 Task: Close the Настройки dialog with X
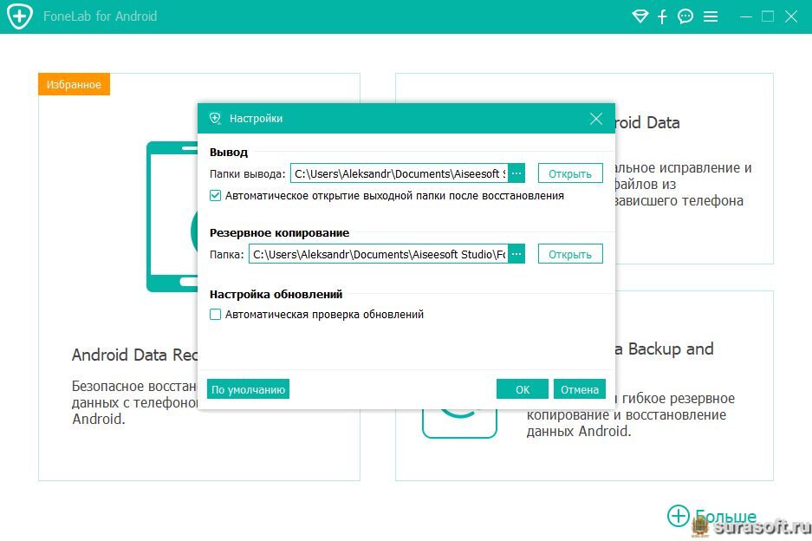tap(596, 119)
